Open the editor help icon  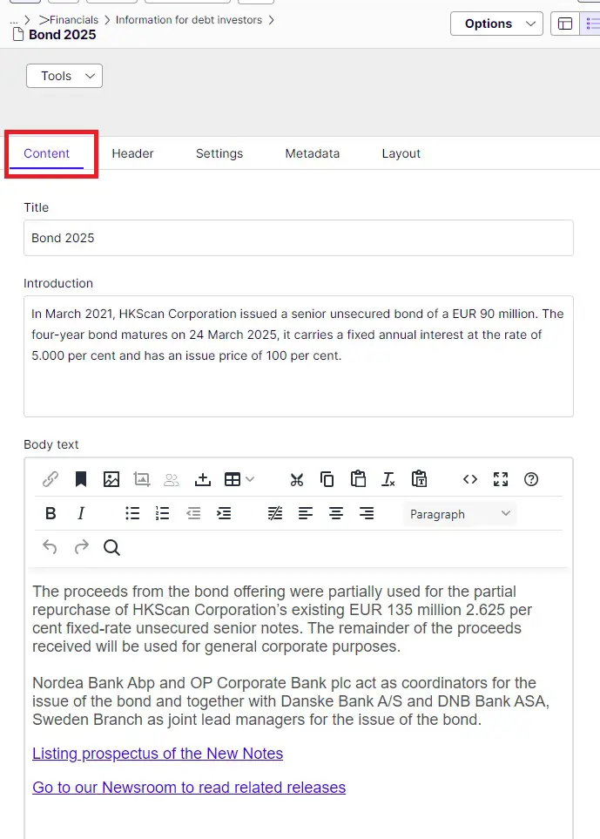(x=531, y=479)
